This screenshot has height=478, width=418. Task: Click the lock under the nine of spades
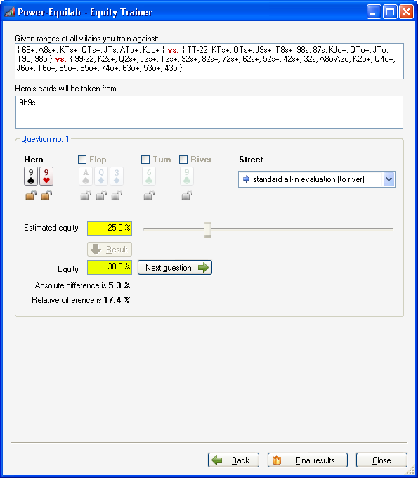tap(31, 195)
